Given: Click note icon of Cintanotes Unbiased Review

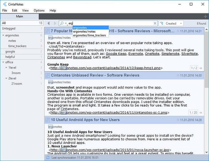Looking at the screenshot, I should tap(47, 75).
